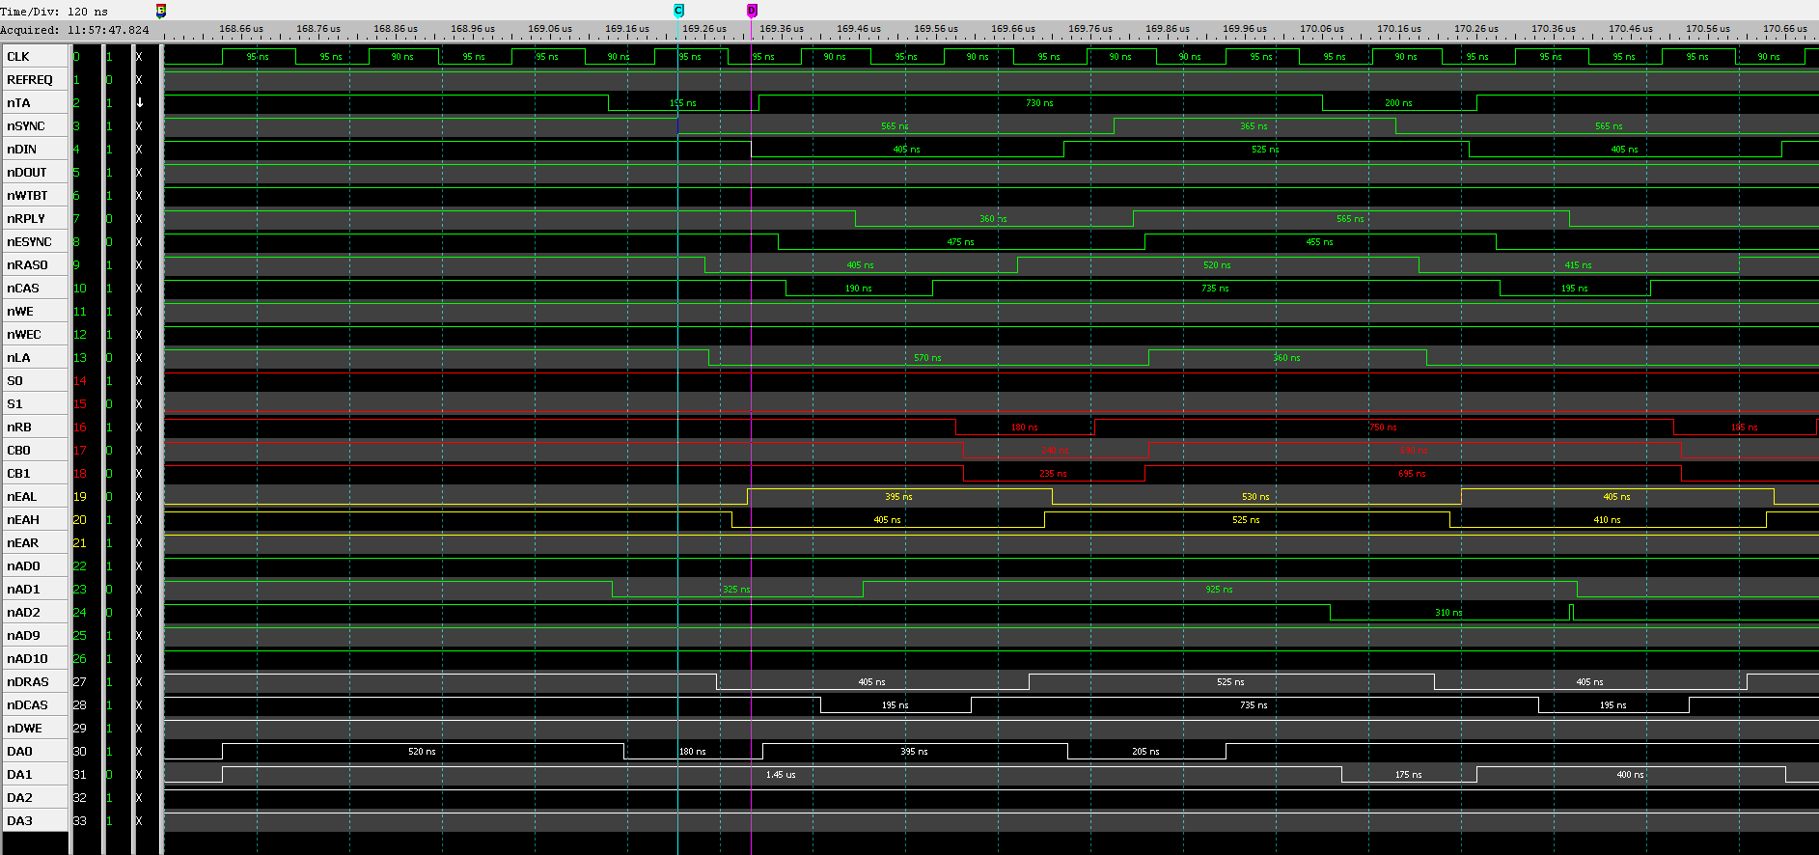Toggle the trigger setting on the nDRAS row
Screen dimensions: 1819x855
click(140, 682)
